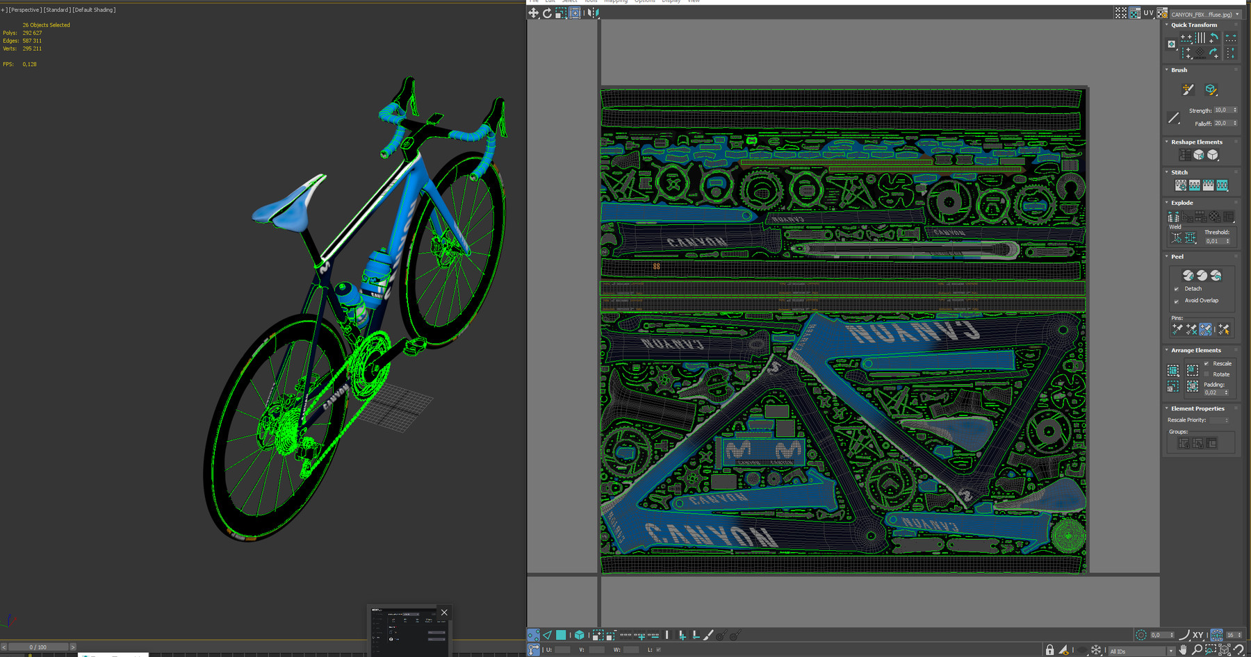Close the small popup thumbnail window

tap(444, 612)
